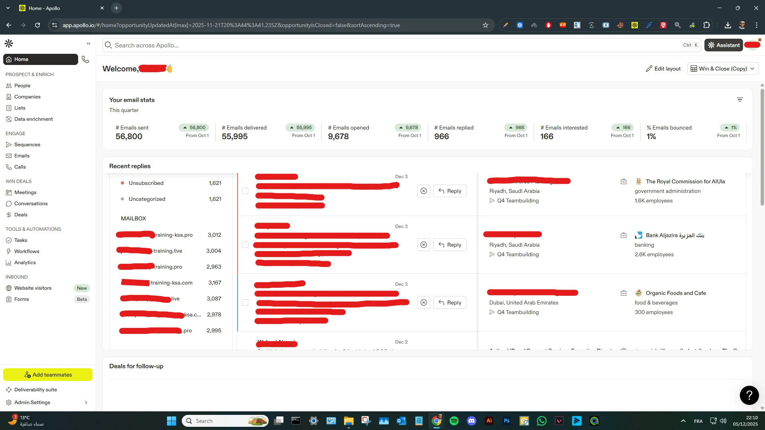The width and height of the screenshot is (765, 430).
Task: Open Meetings in the sidebar
Action: point(25,192)
